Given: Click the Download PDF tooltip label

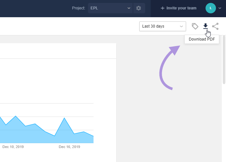Looking at the screenshot, I should tap(202, 39).
